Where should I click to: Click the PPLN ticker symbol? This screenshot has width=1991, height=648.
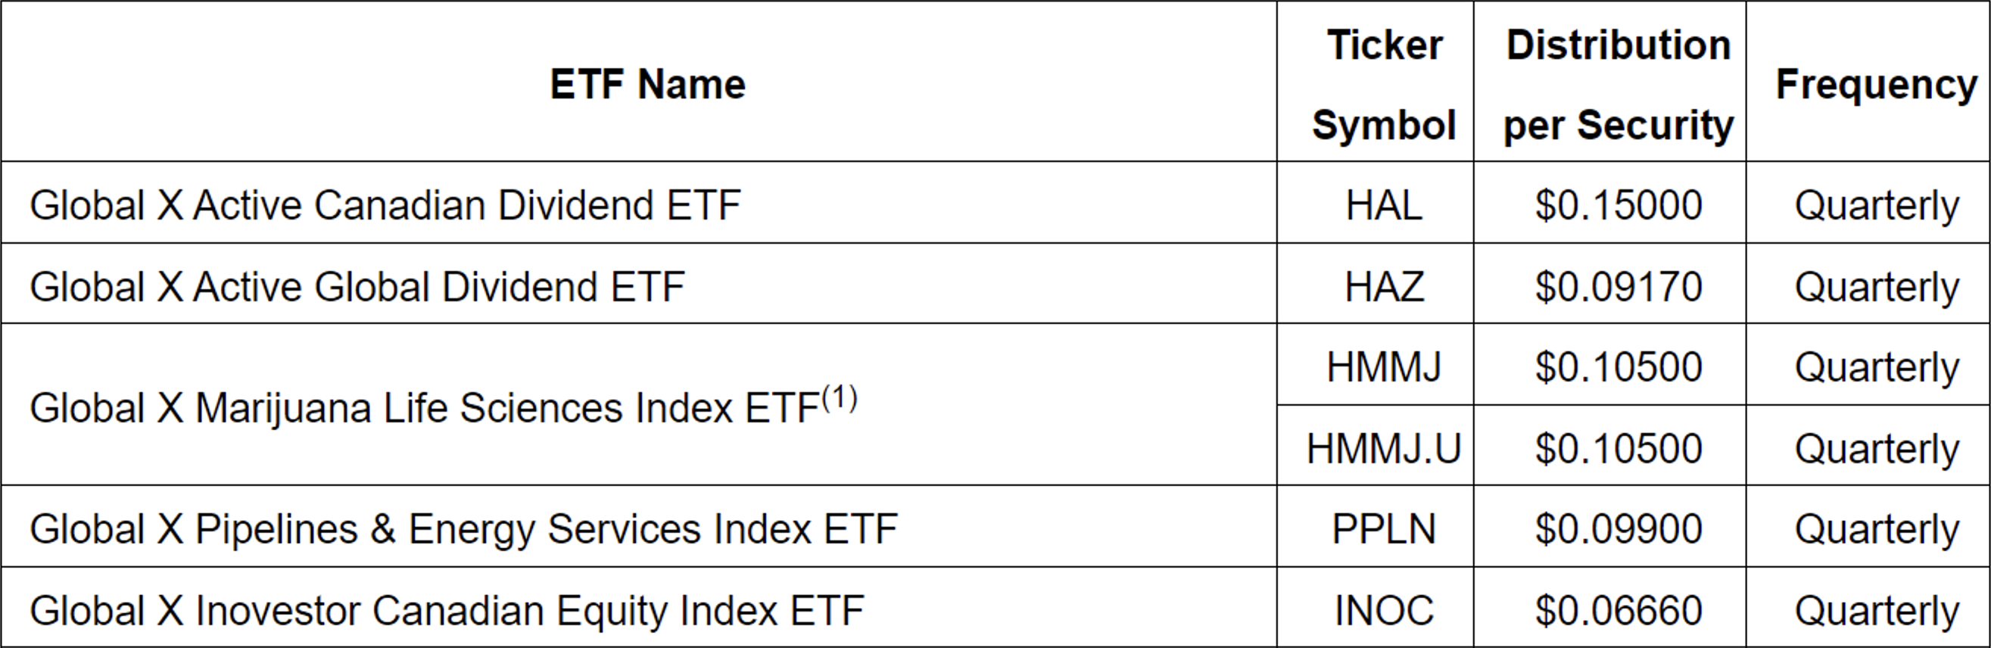tap(1384, 529)
